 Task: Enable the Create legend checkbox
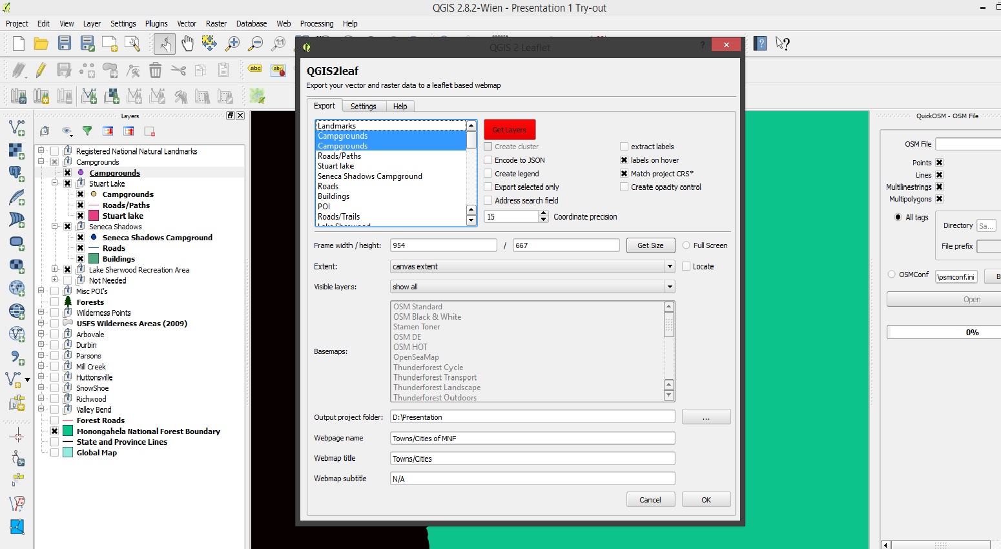point(488,174)
